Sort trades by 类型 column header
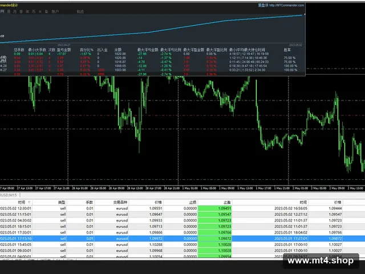This screenshot has height=274, width=365. point(62,202)
